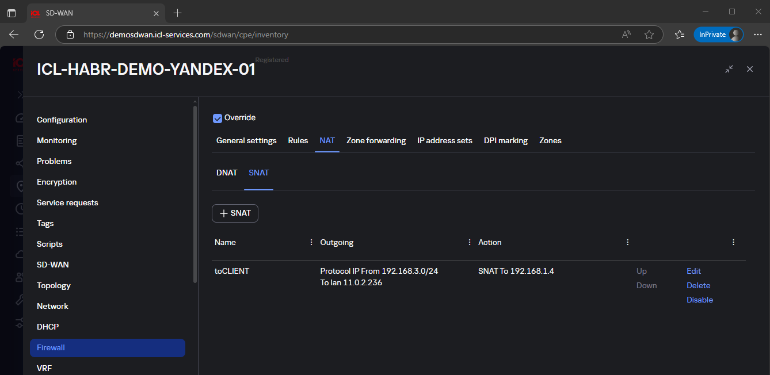
Task: Close the ICL-HABR-DEMO-YANDEX-01 panel
Action: (750, 69)
